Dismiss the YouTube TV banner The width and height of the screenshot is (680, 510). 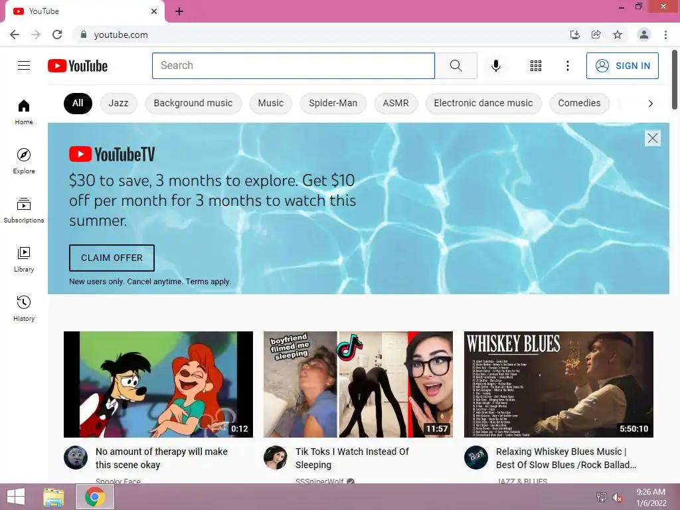click(x=652, y=138)
